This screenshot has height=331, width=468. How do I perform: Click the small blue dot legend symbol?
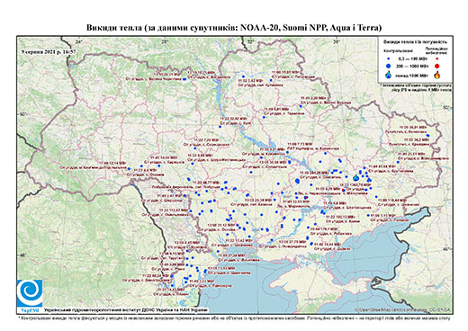tap(389, 58)
